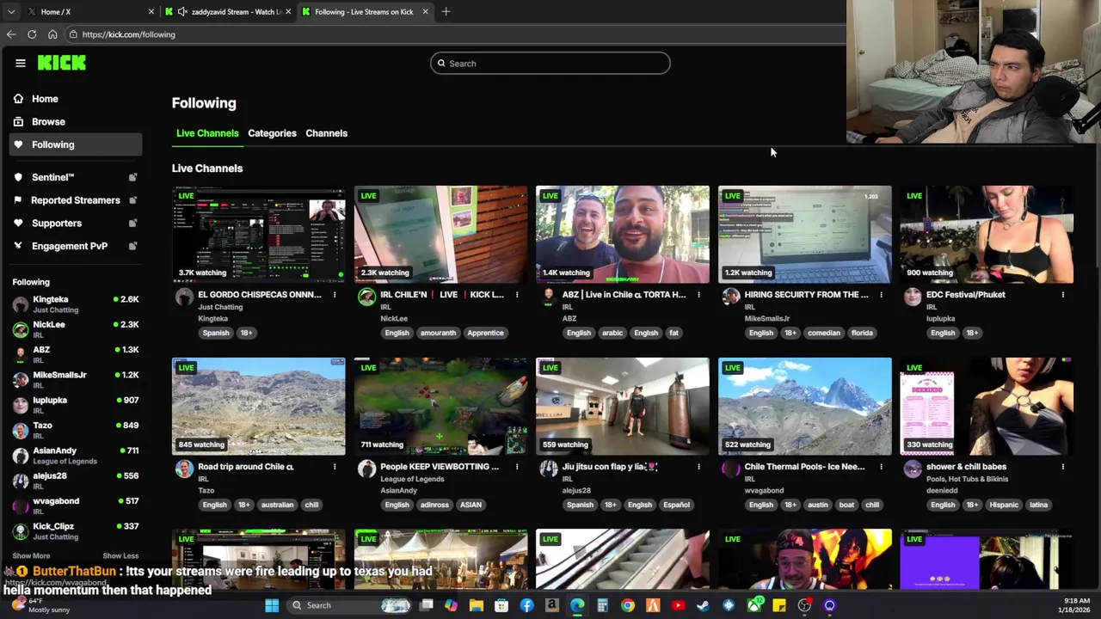The image size is (1101, 619).
Task: Open MikeSmallsJr in the sidebar following list
Action: coord(76,379)
